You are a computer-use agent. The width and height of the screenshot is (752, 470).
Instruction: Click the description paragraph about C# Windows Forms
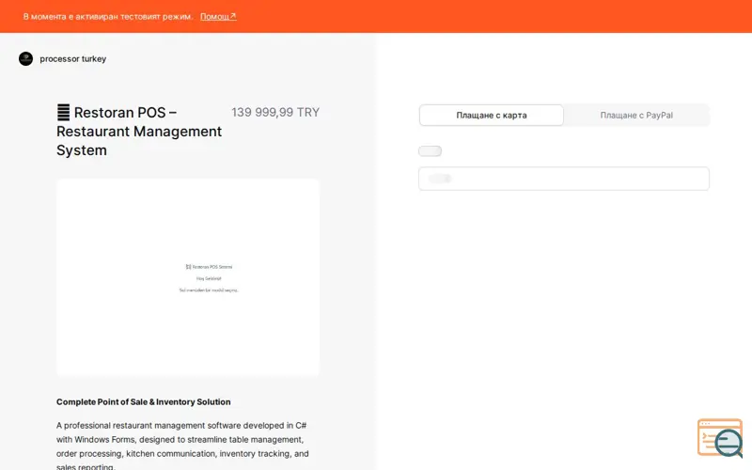click(182, 446)
